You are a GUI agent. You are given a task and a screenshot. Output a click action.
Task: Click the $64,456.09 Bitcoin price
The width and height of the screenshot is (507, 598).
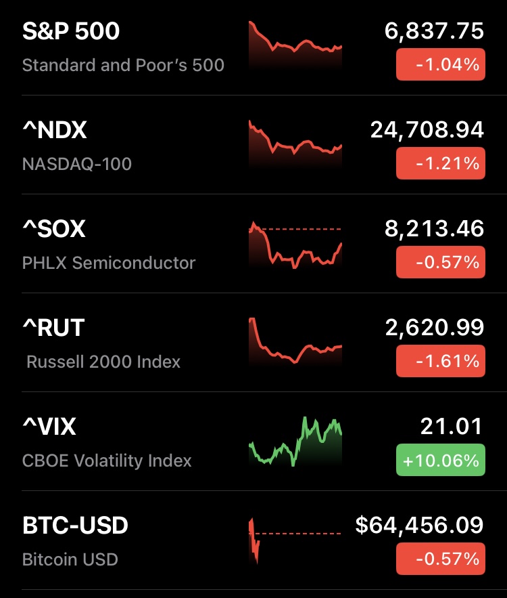(419, 526)
